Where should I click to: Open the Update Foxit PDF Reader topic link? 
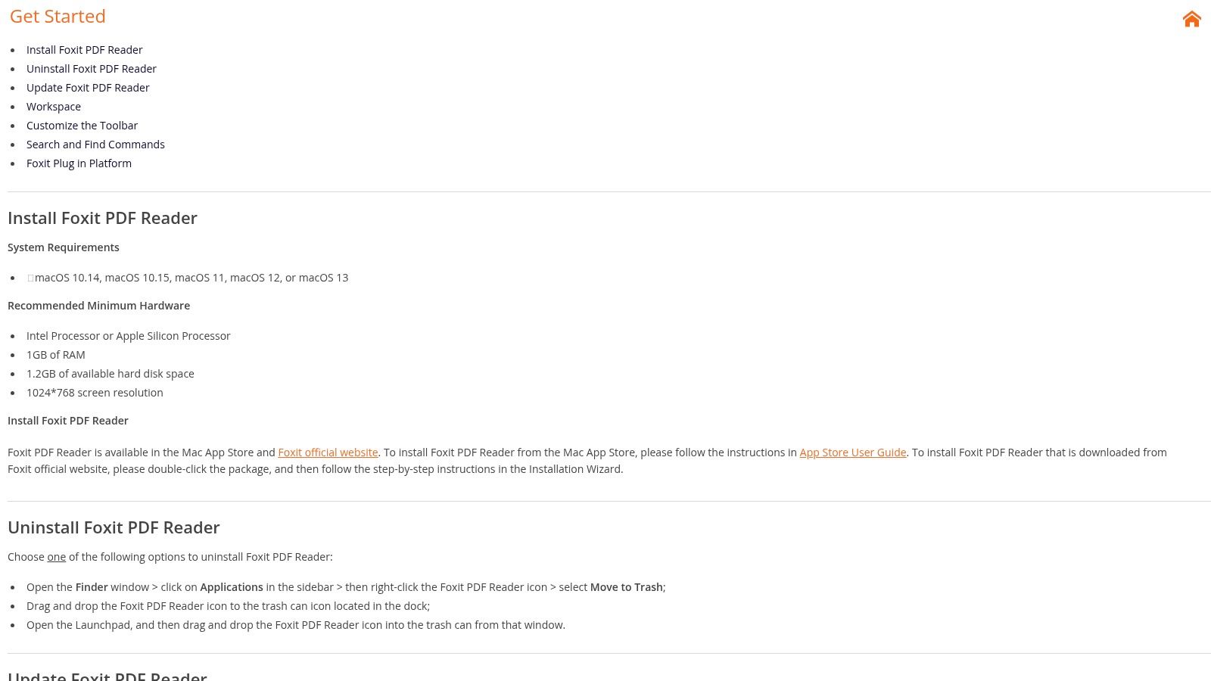(88, 87)
